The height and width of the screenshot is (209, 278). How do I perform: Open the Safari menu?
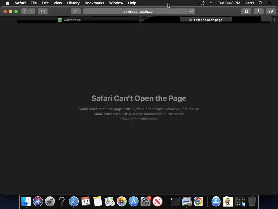(x=20, y=3)
